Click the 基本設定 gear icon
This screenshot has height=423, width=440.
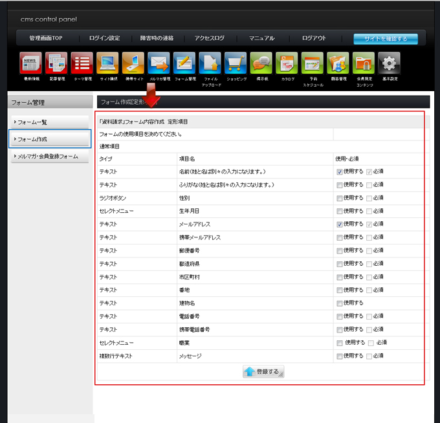[389, 63]
